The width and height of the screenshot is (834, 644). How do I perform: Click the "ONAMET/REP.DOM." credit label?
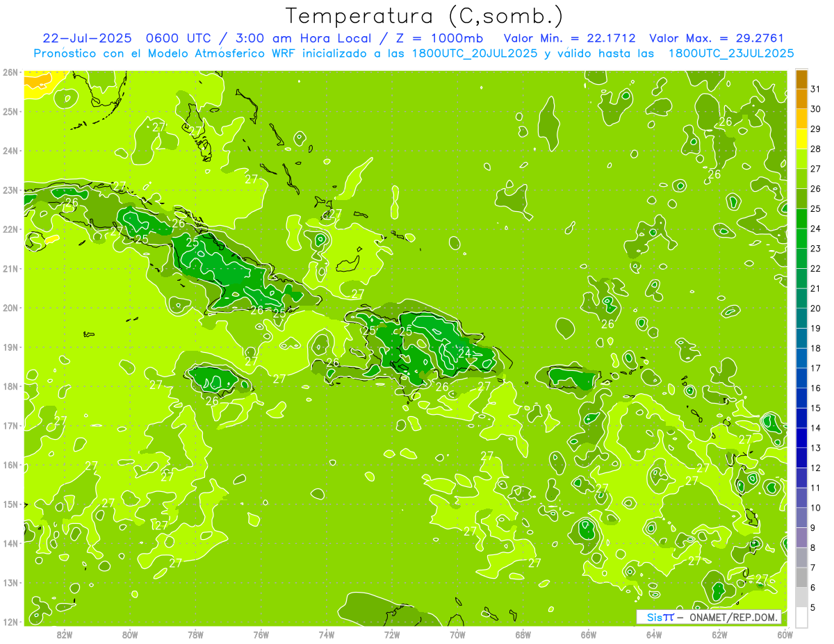click(733, 617)
